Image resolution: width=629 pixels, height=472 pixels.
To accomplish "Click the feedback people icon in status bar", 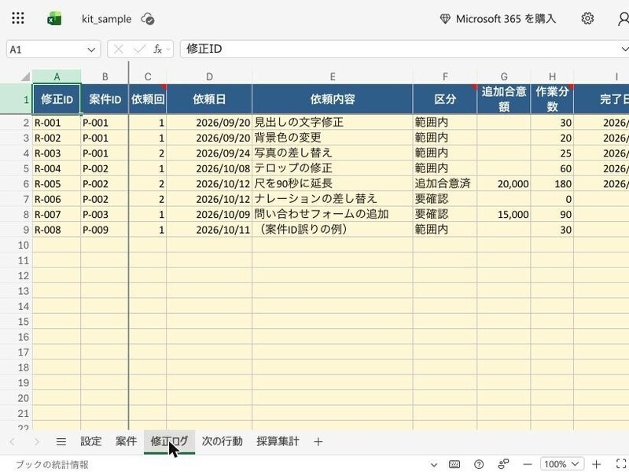I will tap(503, 464).
